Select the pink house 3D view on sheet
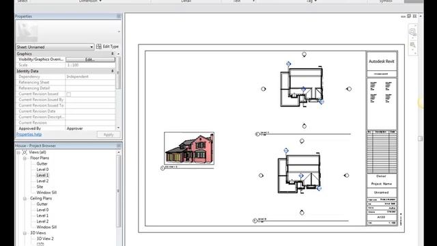The image size is (437, 246). (189, 148)
